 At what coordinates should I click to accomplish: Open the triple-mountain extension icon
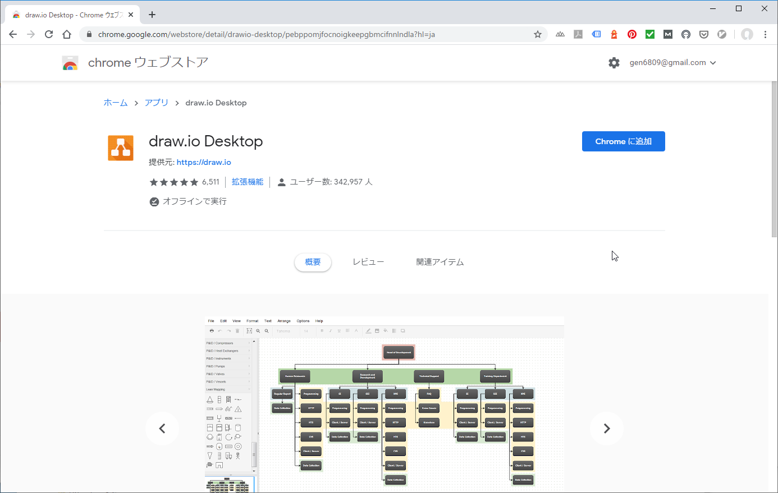point(560,34)
